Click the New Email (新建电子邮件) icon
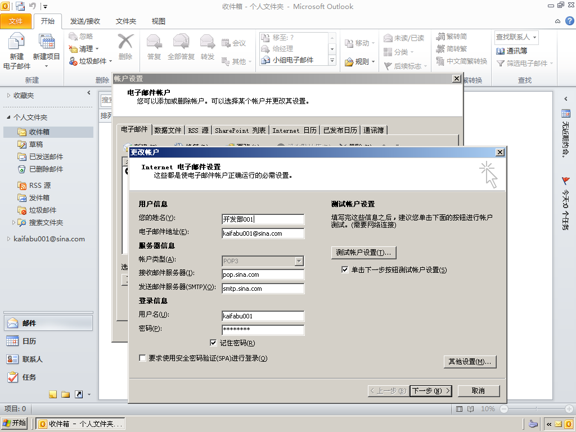576x432 pixels. [x=16, y=41]
